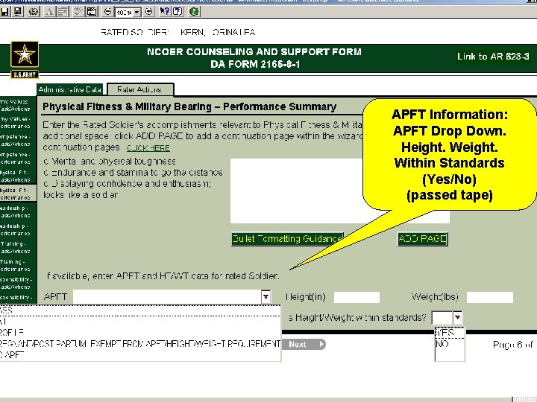Expand the APFT dropdown arrow
The image size is (537, 402).
[266, 297]
